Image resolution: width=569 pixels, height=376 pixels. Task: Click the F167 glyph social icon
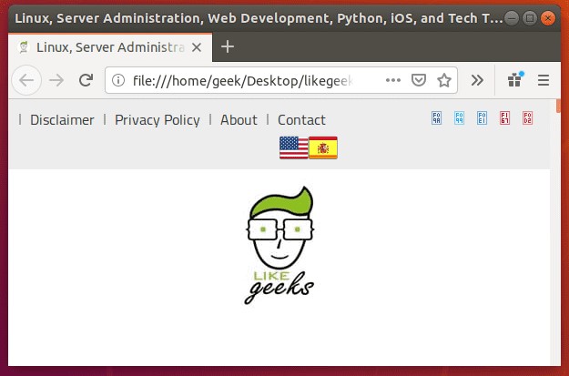[x=504, y=118]
